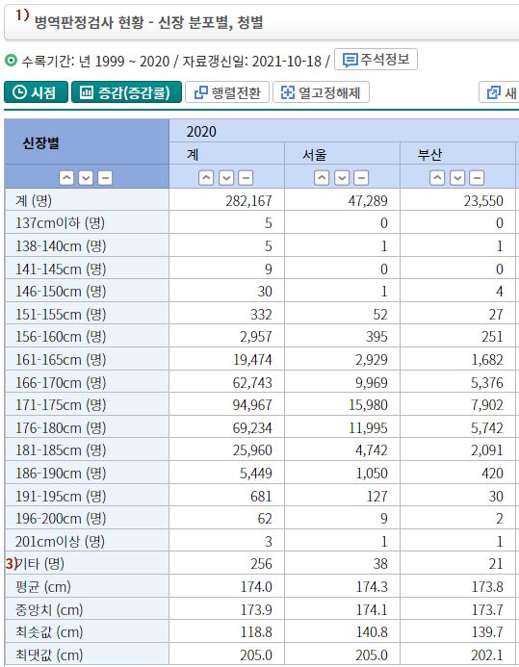Click the 서울 average value 174.3
Image resolution: width=519 pixels, height=667 pixels.
[x=372, y=587]
